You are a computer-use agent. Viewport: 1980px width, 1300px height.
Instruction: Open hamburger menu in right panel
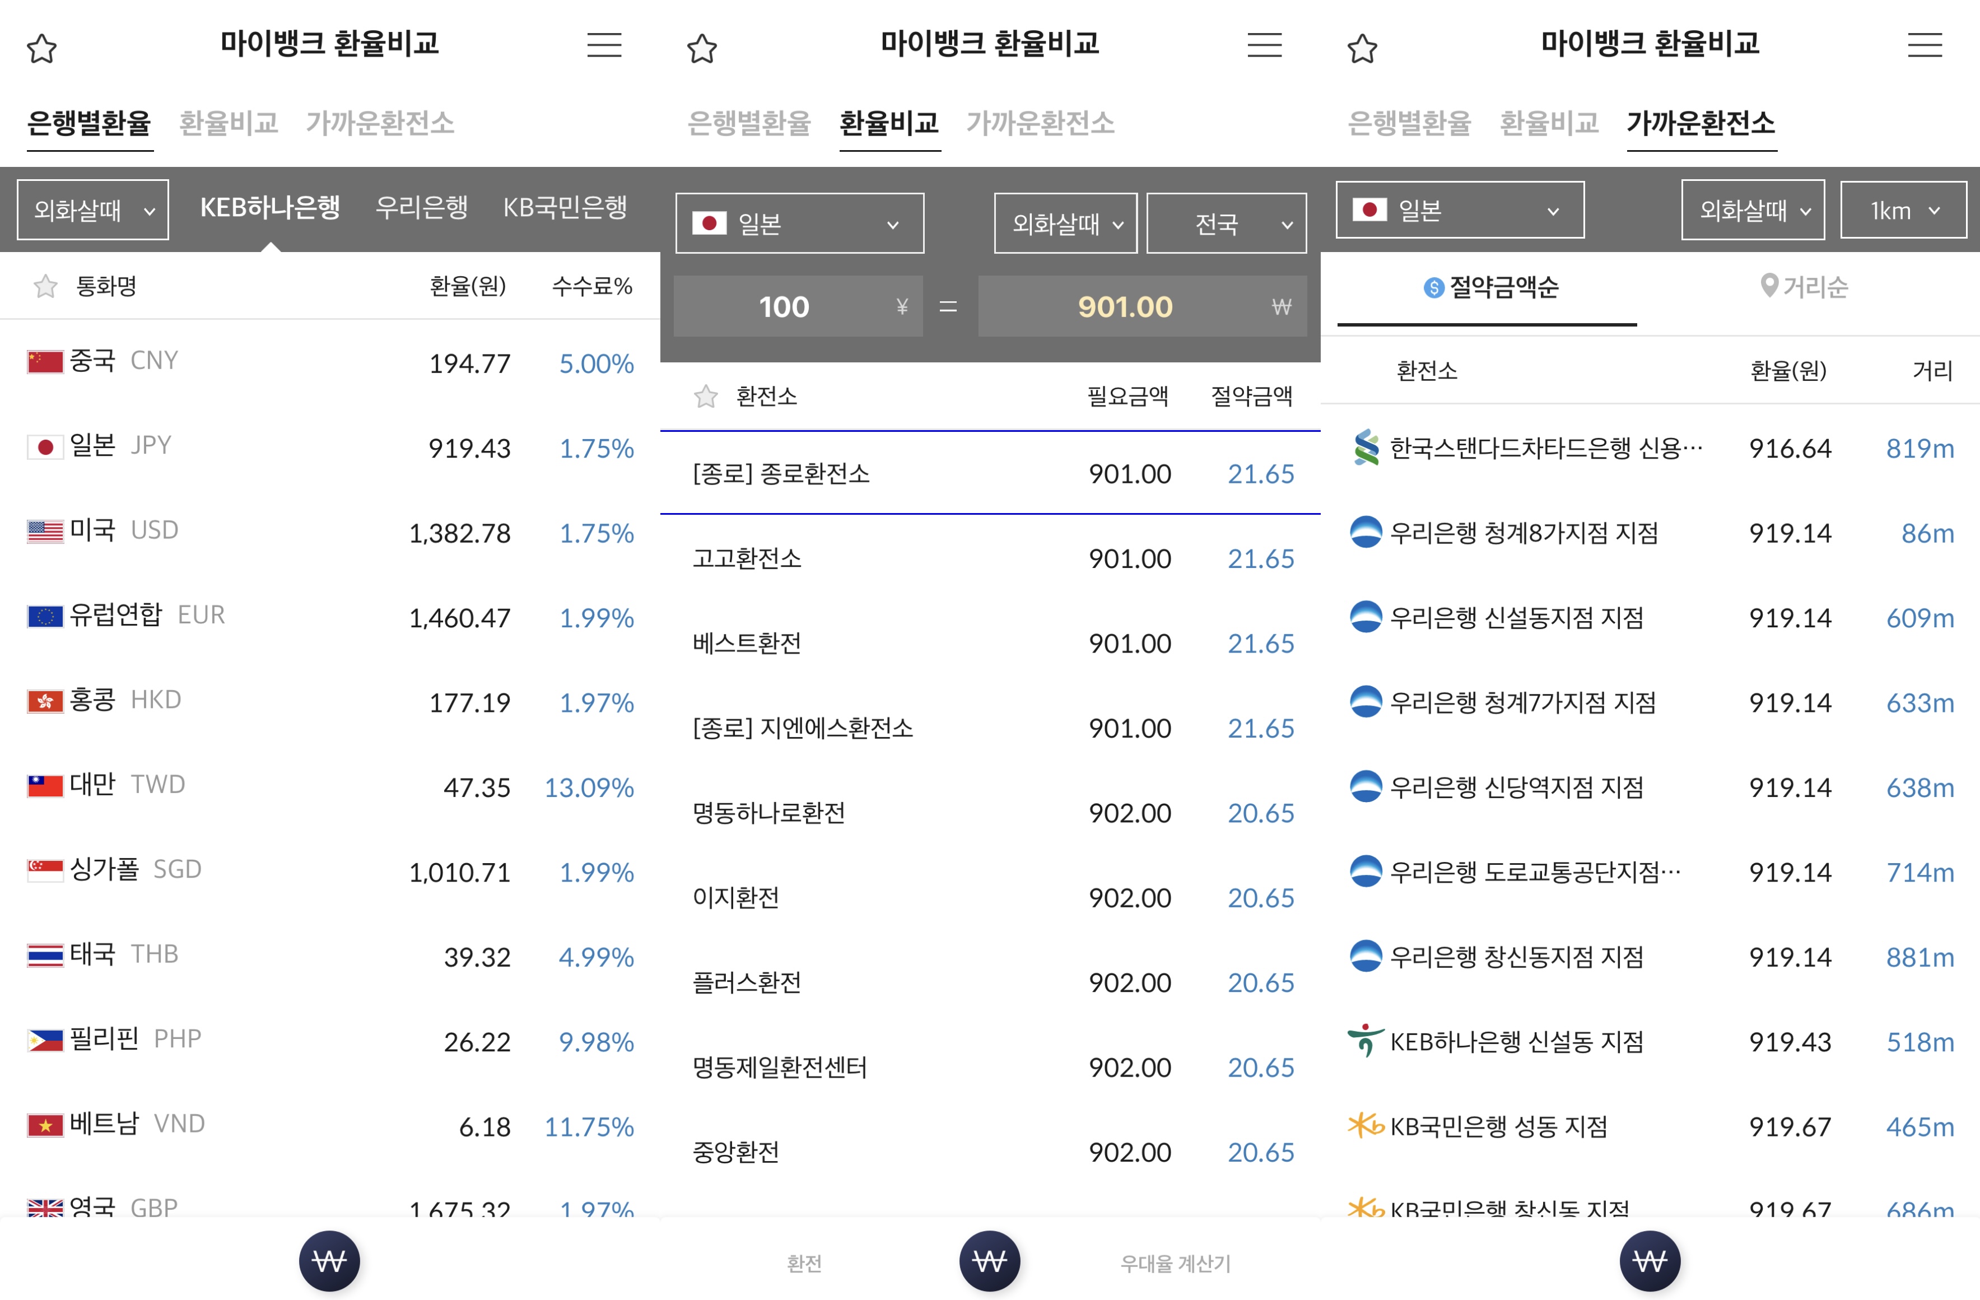click(1924, 45)
